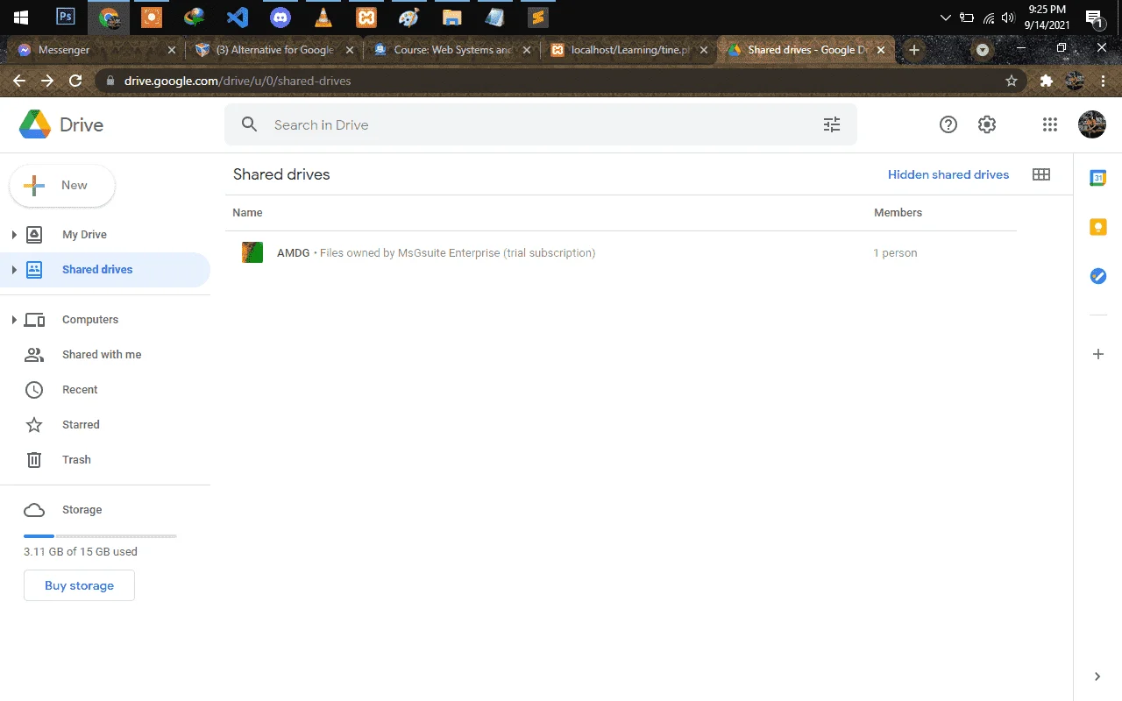Viewport: 1122px width, 701px height.
Task: Go back in browser
Action: click(x=19, y=81)
